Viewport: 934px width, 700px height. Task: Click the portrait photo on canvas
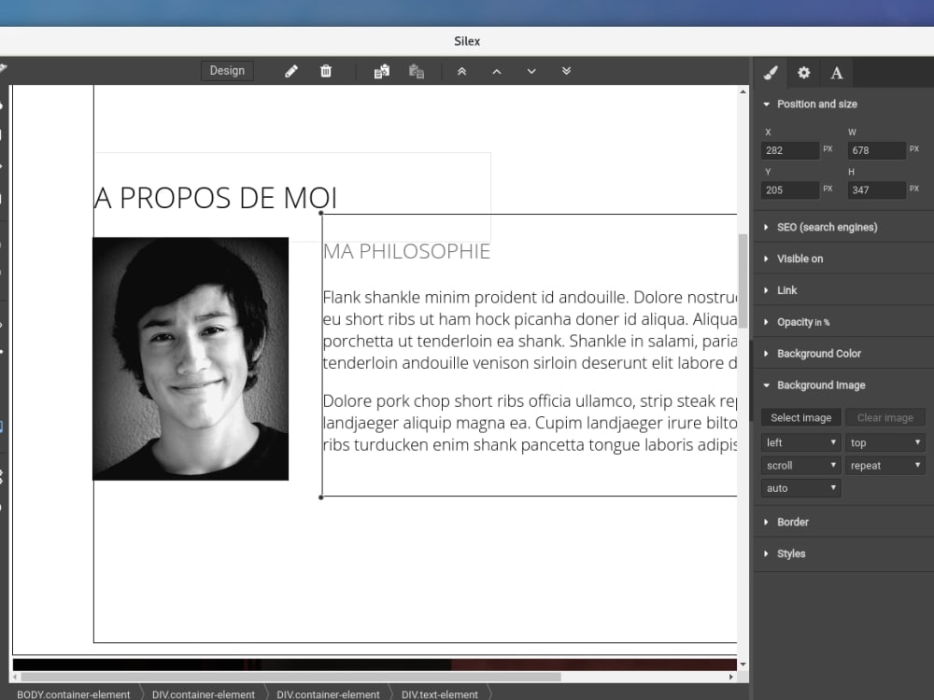pyautogui.click(x=191, y=359)
